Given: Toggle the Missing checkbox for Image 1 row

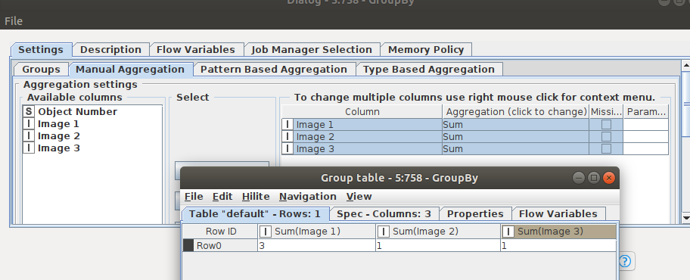Looking at the screenshot, I should pyautogui.click(x=606, y=125).
